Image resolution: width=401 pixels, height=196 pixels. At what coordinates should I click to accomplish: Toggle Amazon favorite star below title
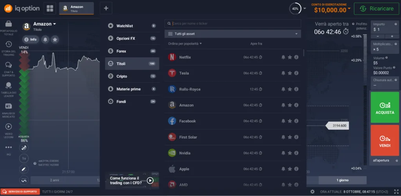(54, 39)
